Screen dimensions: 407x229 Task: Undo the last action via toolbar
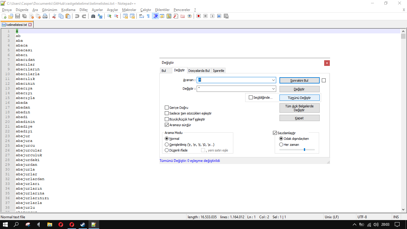pos(77,16)
